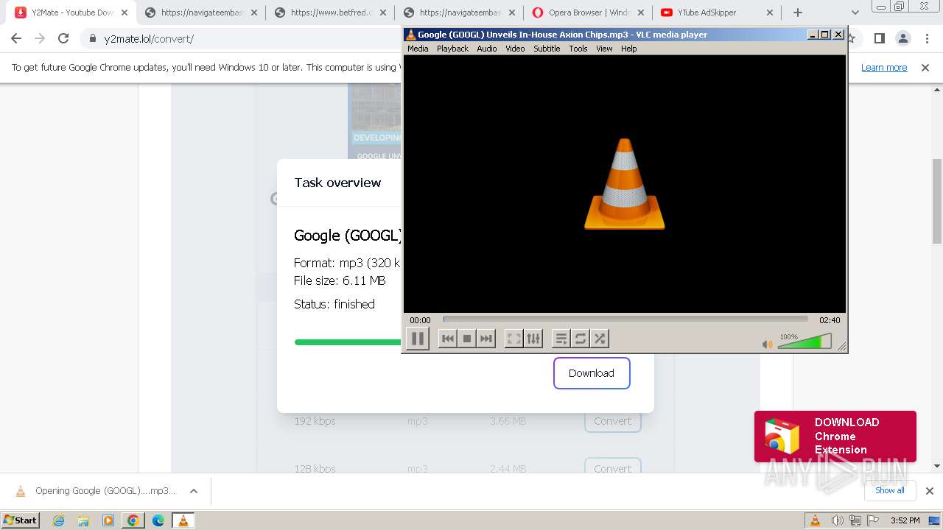Open Windows Media Player taskbar icon
The width and height of the screenshot is (943, 530).
[108, 520]
